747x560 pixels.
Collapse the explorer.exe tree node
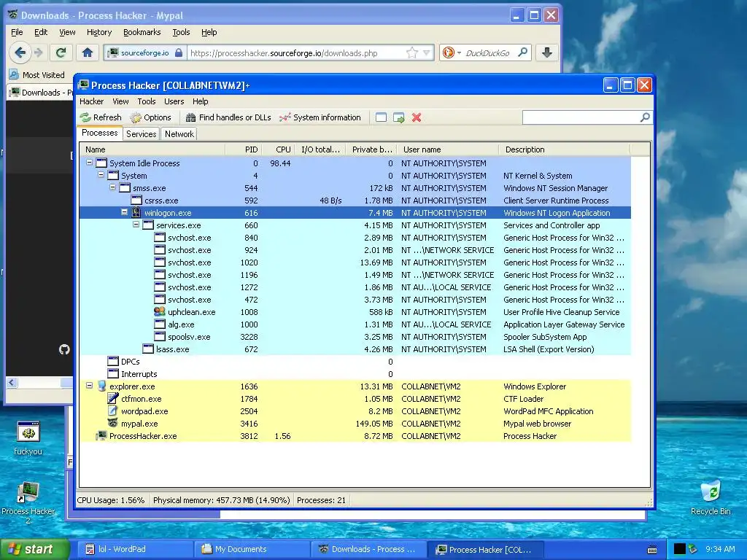coord(89,386)
